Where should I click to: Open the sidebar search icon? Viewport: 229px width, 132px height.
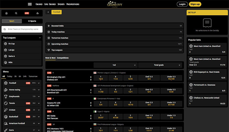click(x=16, y=13)
